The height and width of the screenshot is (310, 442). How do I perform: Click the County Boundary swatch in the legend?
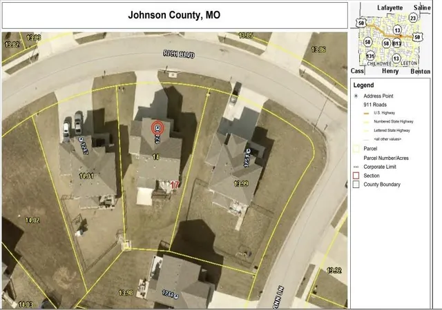pyautogui.click(x=356, y=184)
